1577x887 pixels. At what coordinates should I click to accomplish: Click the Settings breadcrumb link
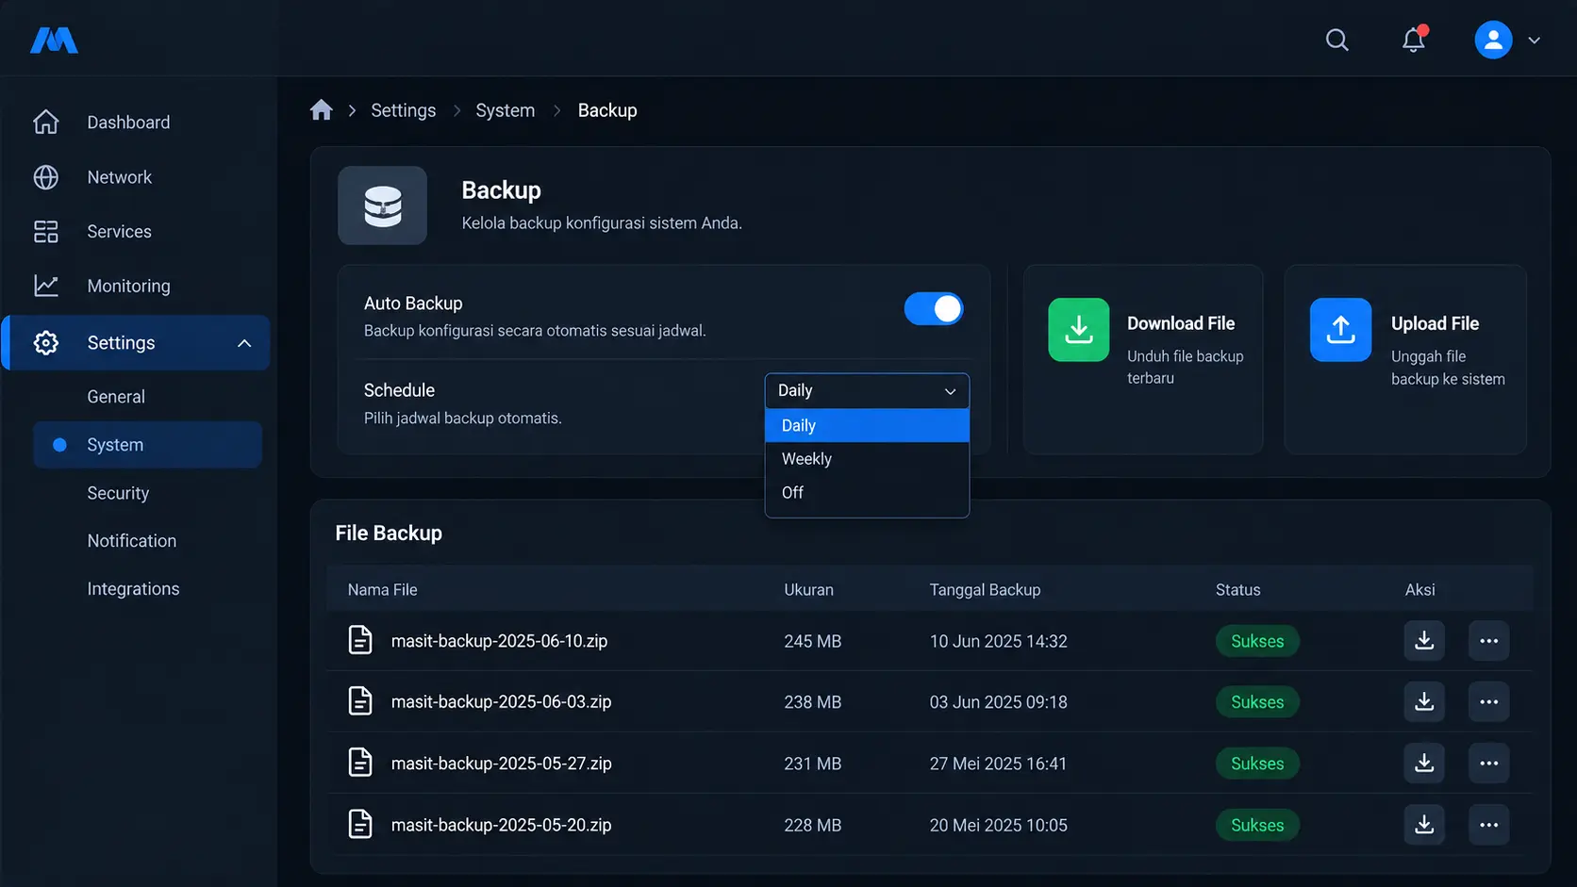click(x=404, y=110)
